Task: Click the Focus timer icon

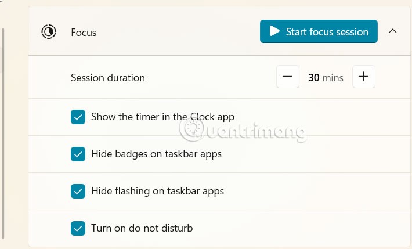Action: click(x=49, y=32)
